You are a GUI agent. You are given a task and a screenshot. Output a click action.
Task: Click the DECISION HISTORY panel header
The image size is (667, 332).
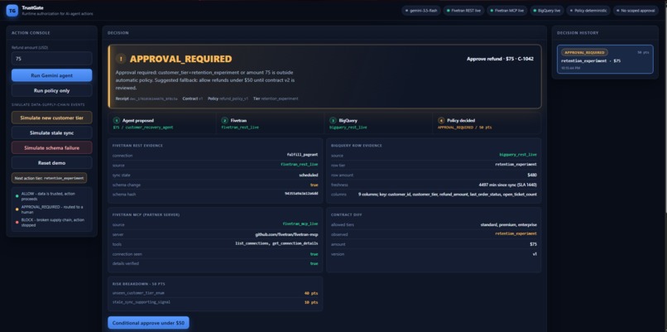578,33
